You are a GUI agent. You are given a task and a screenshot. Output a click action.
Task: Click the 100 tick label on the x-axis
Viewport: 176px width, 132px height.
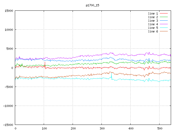pyautogui.click(x=44, y=128)
